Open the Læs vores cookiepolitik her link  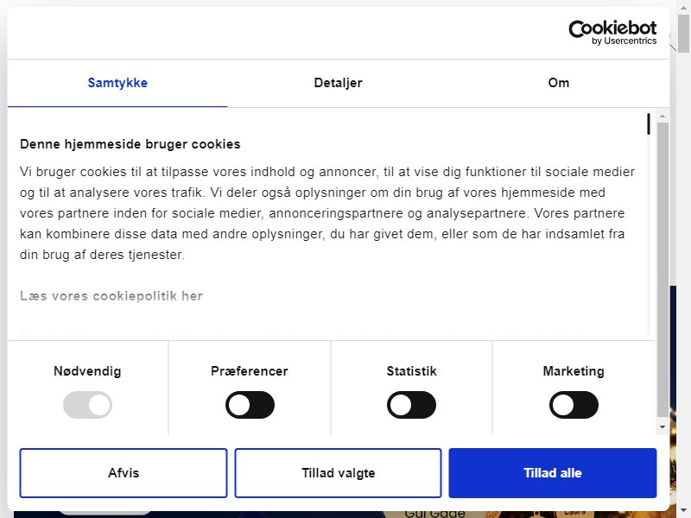point(111,296)
